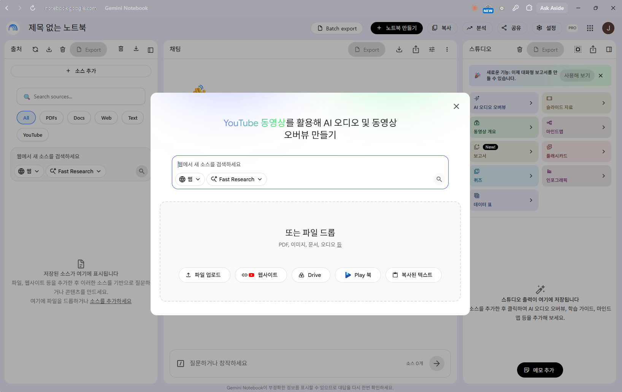Click the trash icon left of Export in 출처 panel
Screen dimensions: 622x392
[x=63, y=49]
